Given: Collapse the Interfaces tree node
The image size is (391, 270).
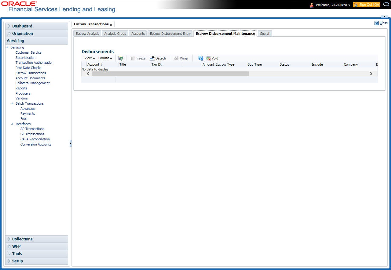Looking at the screenshot, I should [x=12, y=124].
